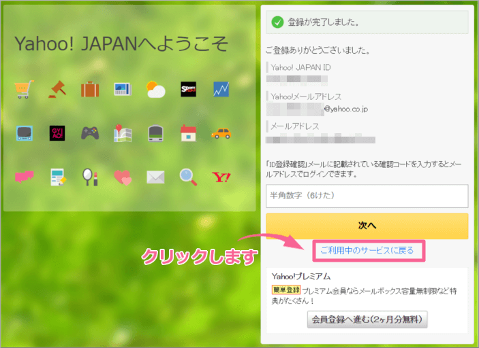Click the orange car icon
The width and height of the screenshot is (479, 348).
pyautogui.click(x=221, y=133)
